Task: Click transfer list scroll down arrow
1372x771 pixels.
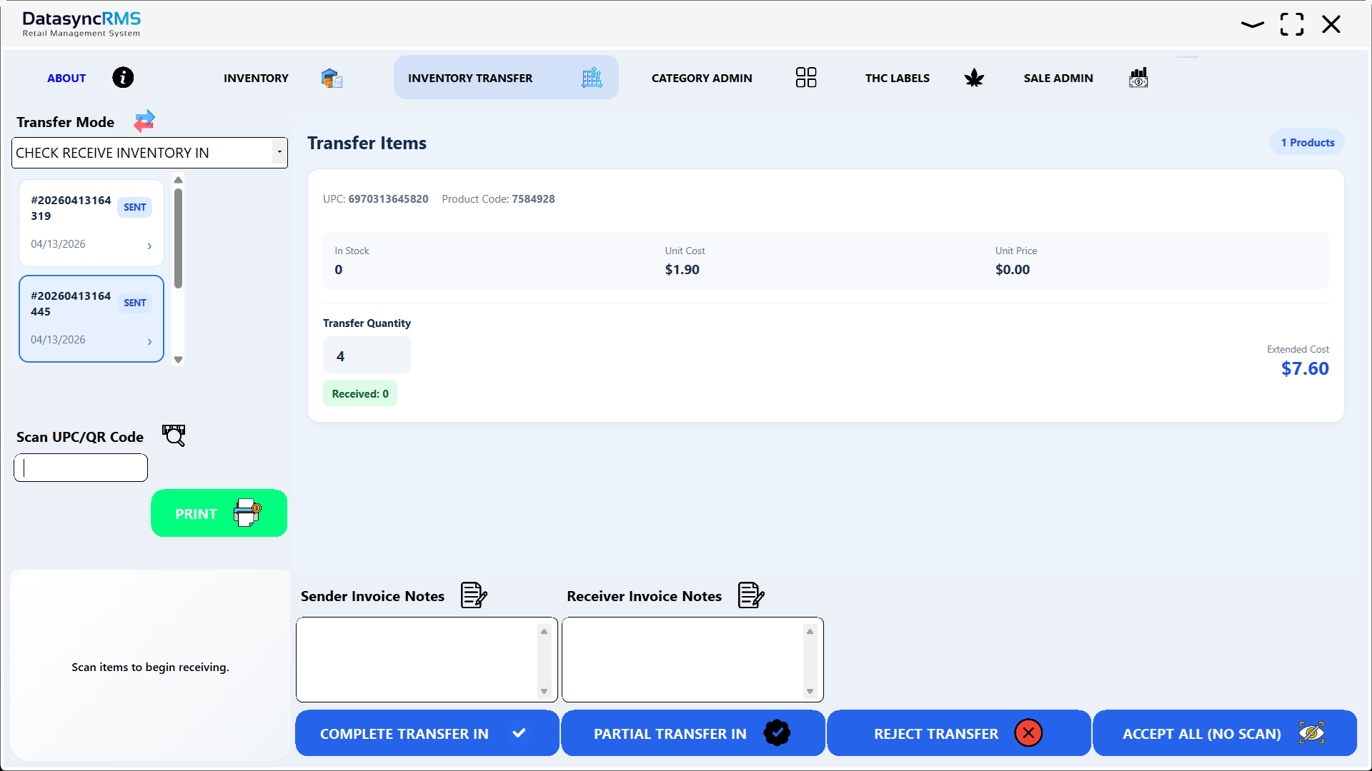Action: pyautogui.click(x=178, y=360)
